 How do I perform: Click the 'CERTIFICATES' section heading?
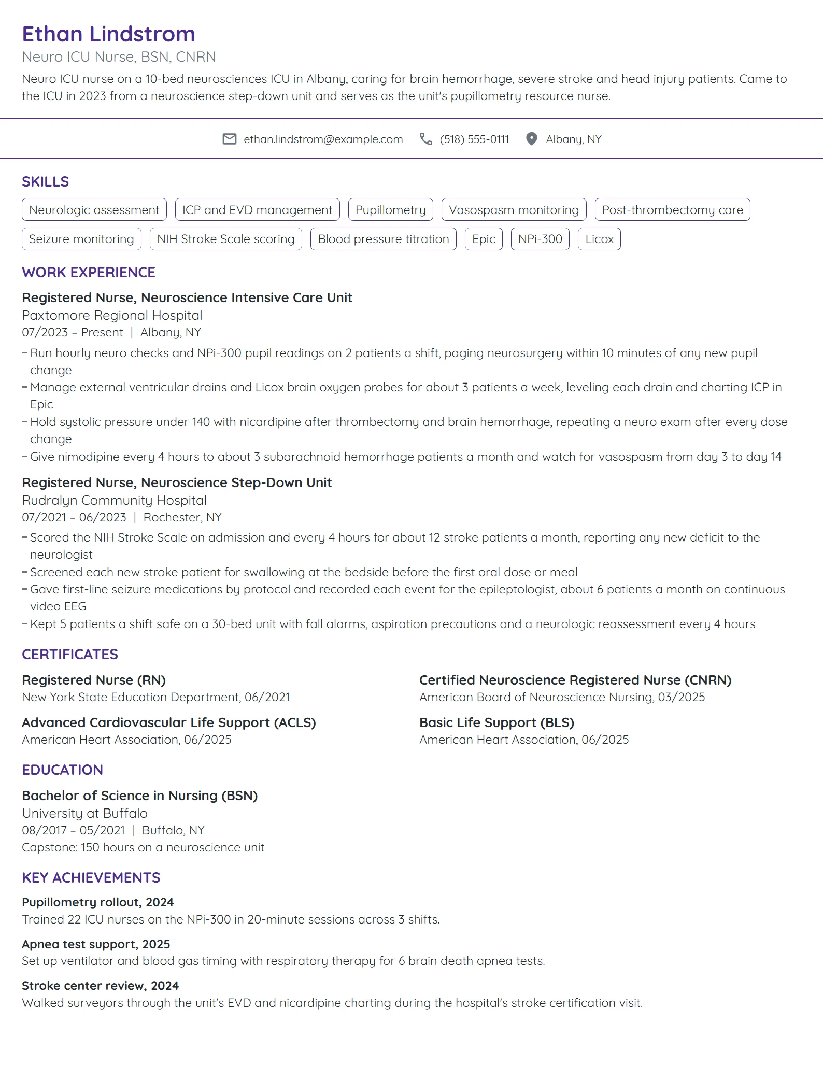(x=70, y=655)
